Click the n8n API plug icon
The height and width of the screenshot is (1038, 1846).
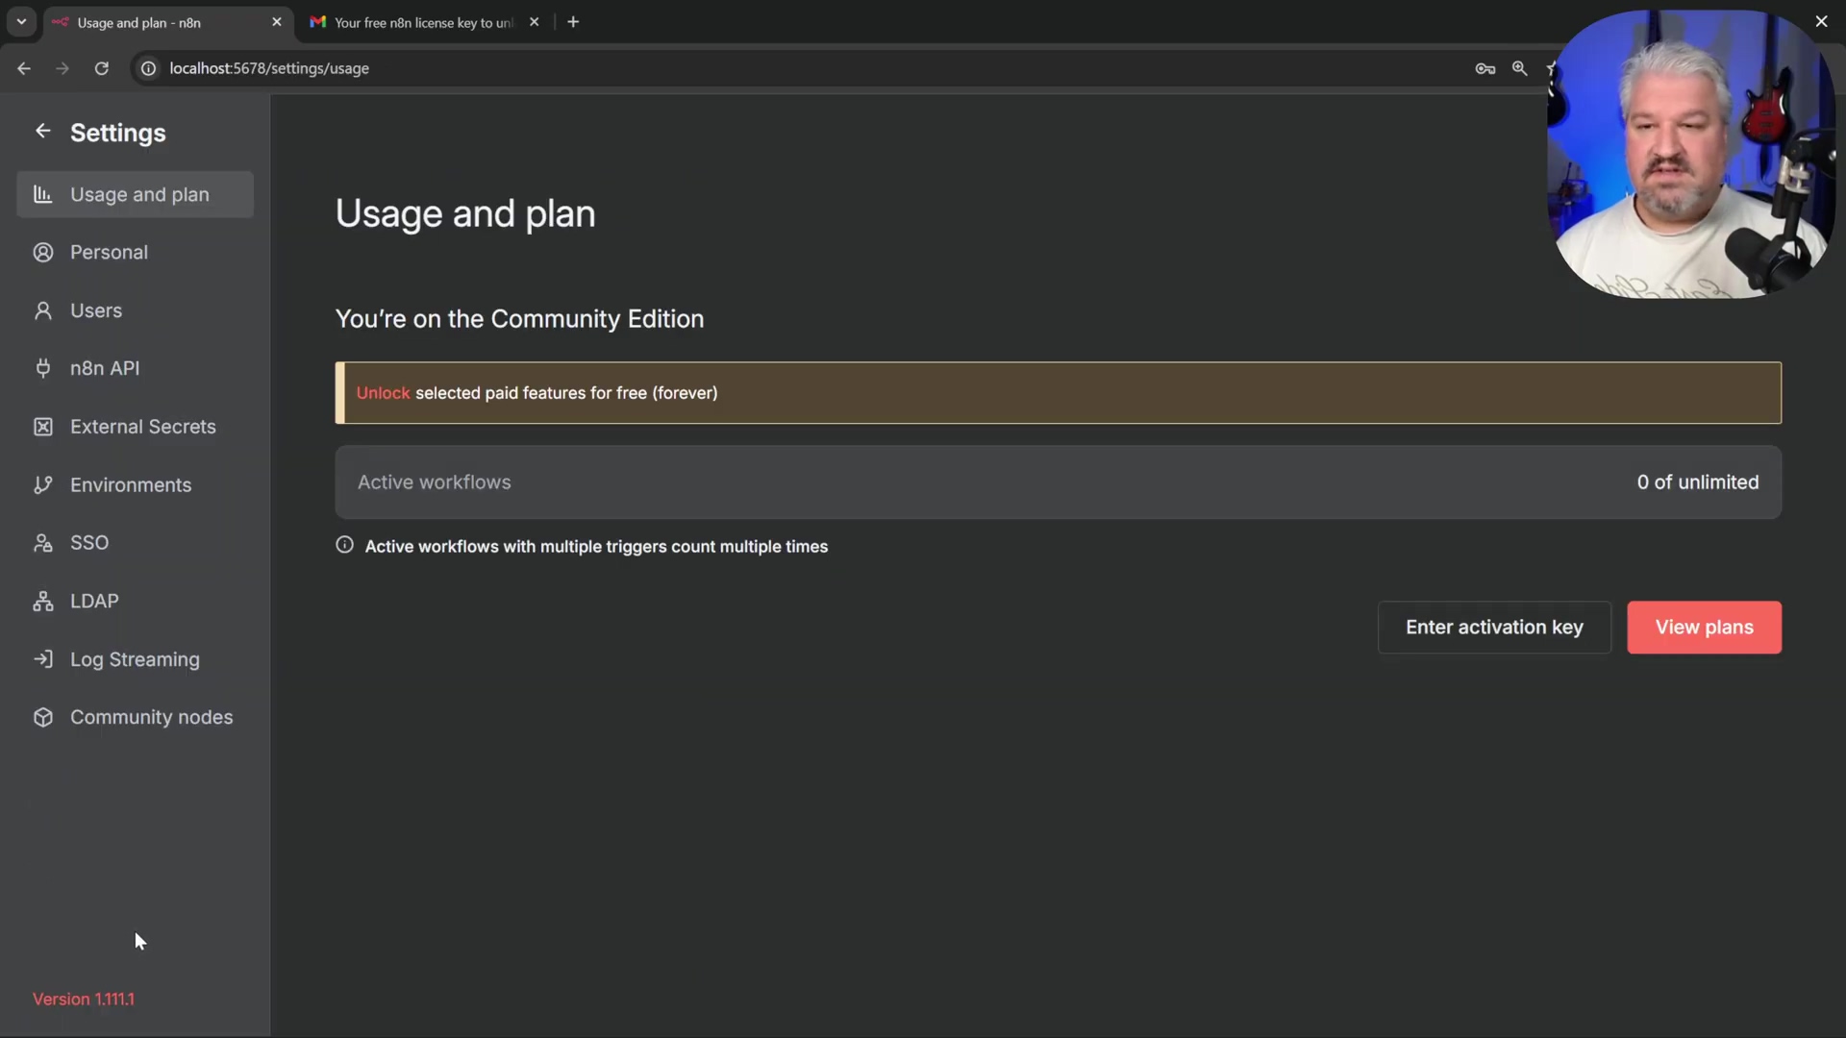pos(43,368)
